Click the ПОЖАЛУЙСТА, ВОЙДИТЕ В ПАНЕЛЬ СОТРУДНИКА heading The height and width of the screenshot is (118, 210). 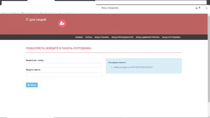click(59, 48)
